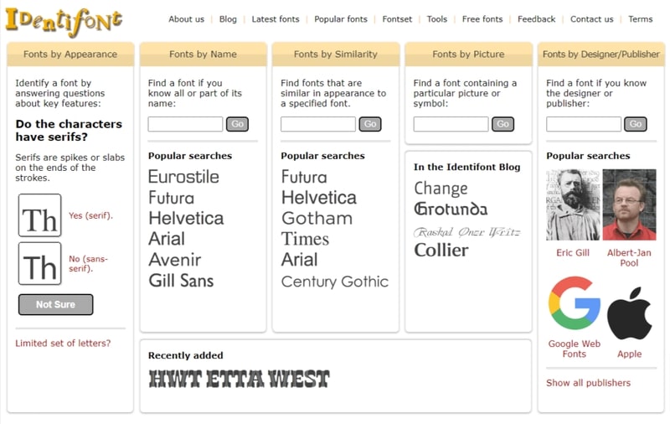
Task: Open the Eurostile popular search
Action: 183,177
